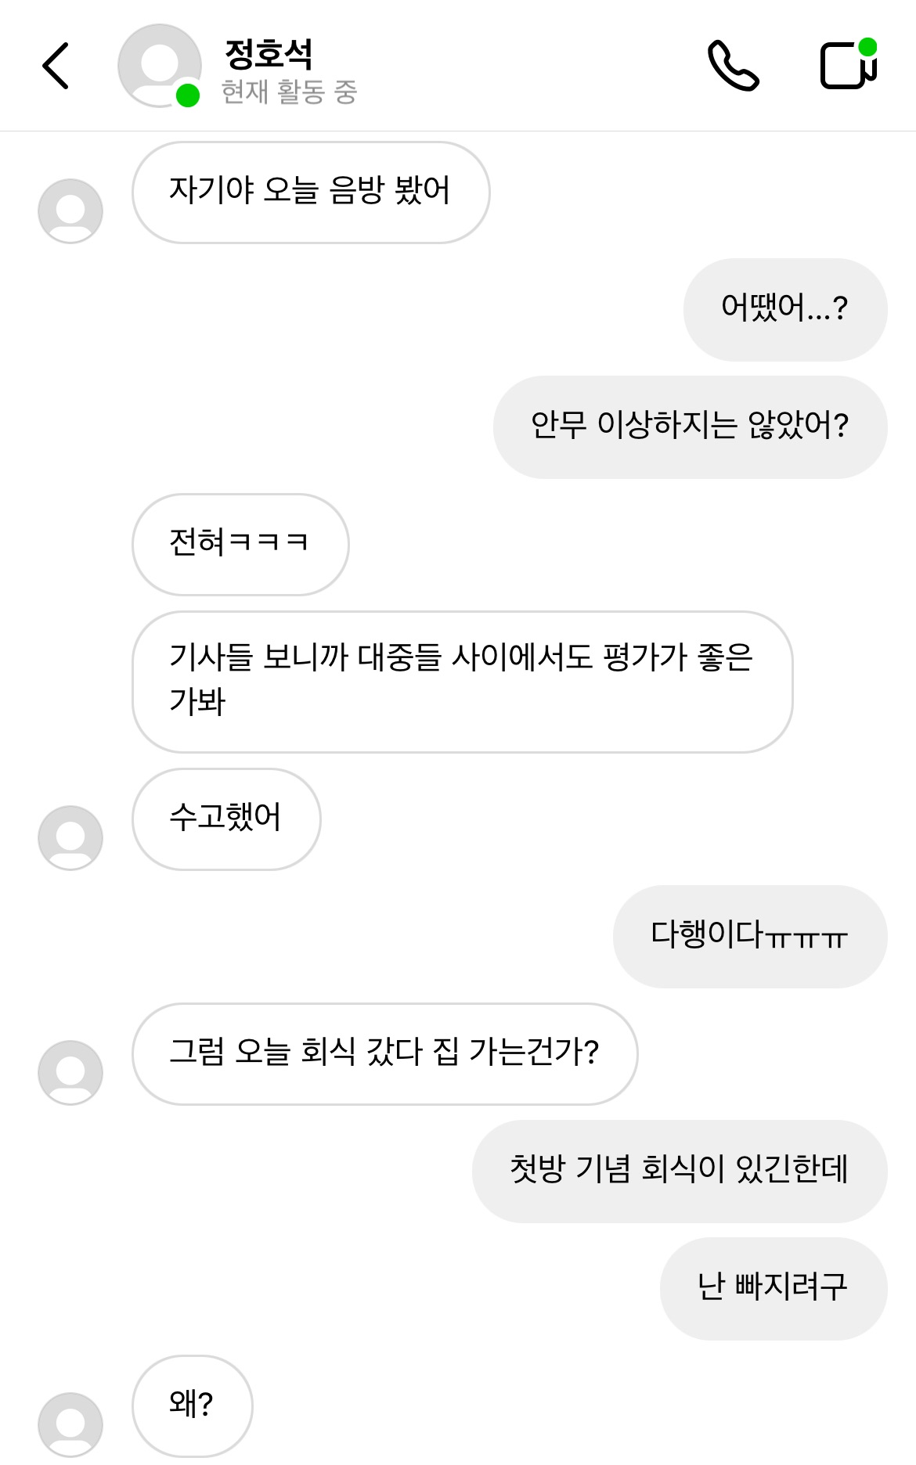Select the '그럼 오늘 회식 갔다 집 가는건가?' message
Image resolution: width=916 pixels, height=1465 pixels.
(x=384, y=1054)
